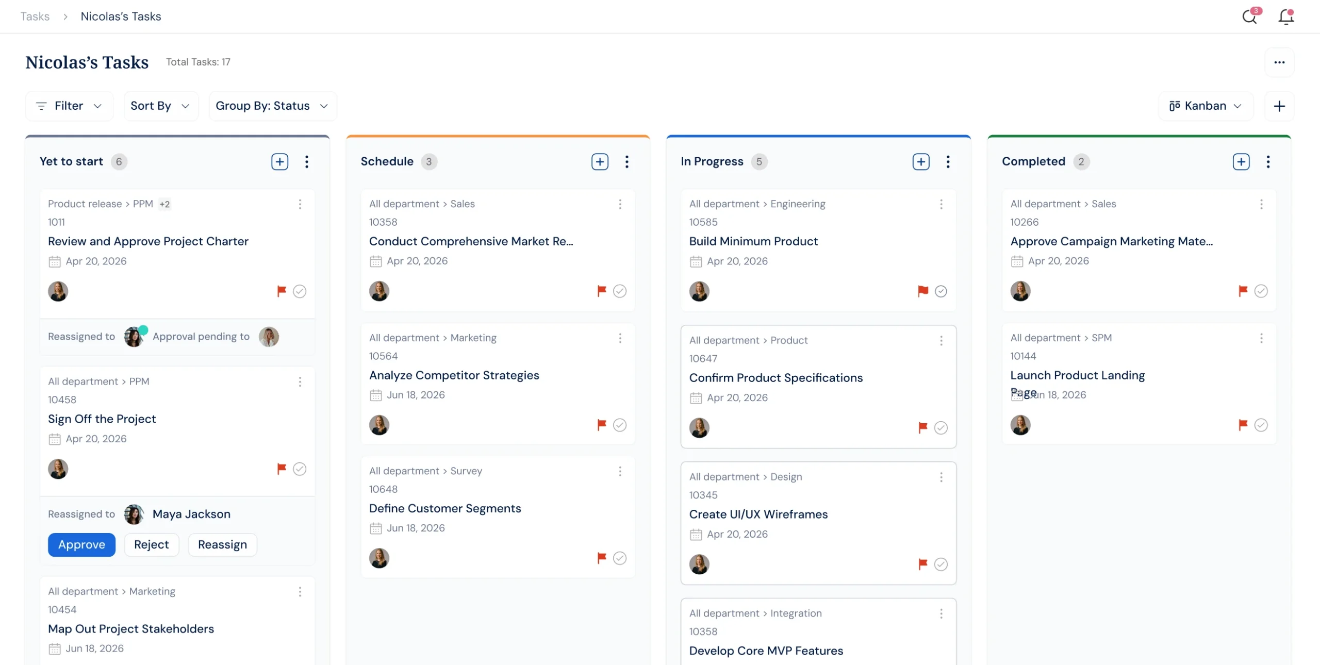This screenshot has width=1320, height=665.
Task: Open the notifications bell icon
Action: 1286,16
